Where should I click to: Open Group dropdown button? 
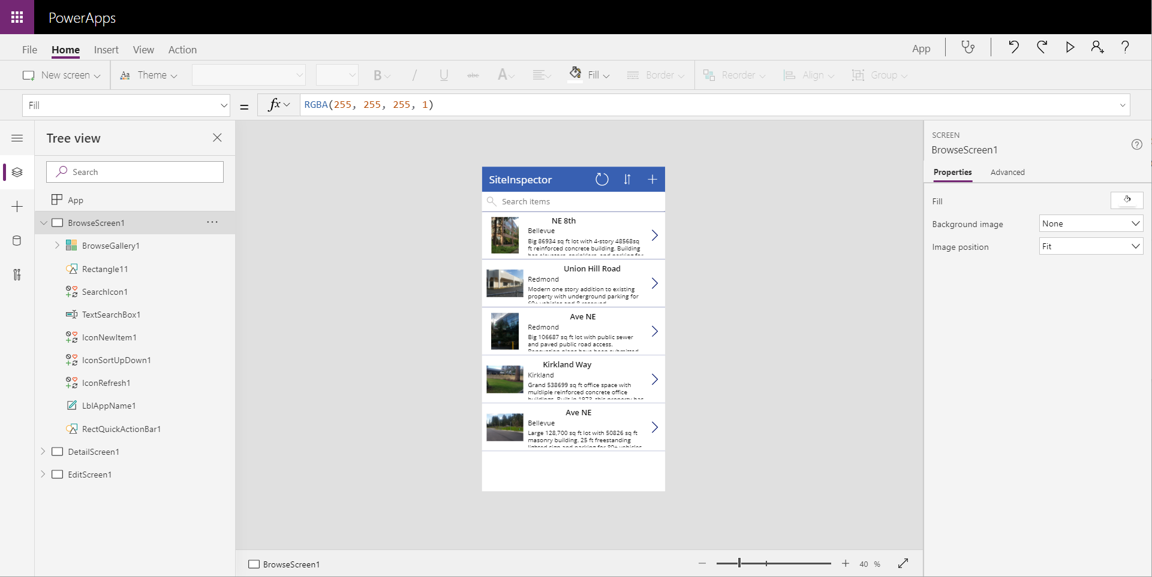tap(880, 75)
